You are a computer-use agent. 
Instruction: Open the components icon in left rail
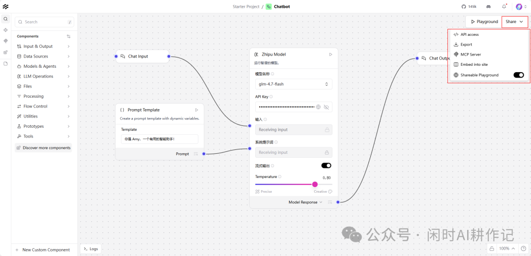tap(5, 30)
